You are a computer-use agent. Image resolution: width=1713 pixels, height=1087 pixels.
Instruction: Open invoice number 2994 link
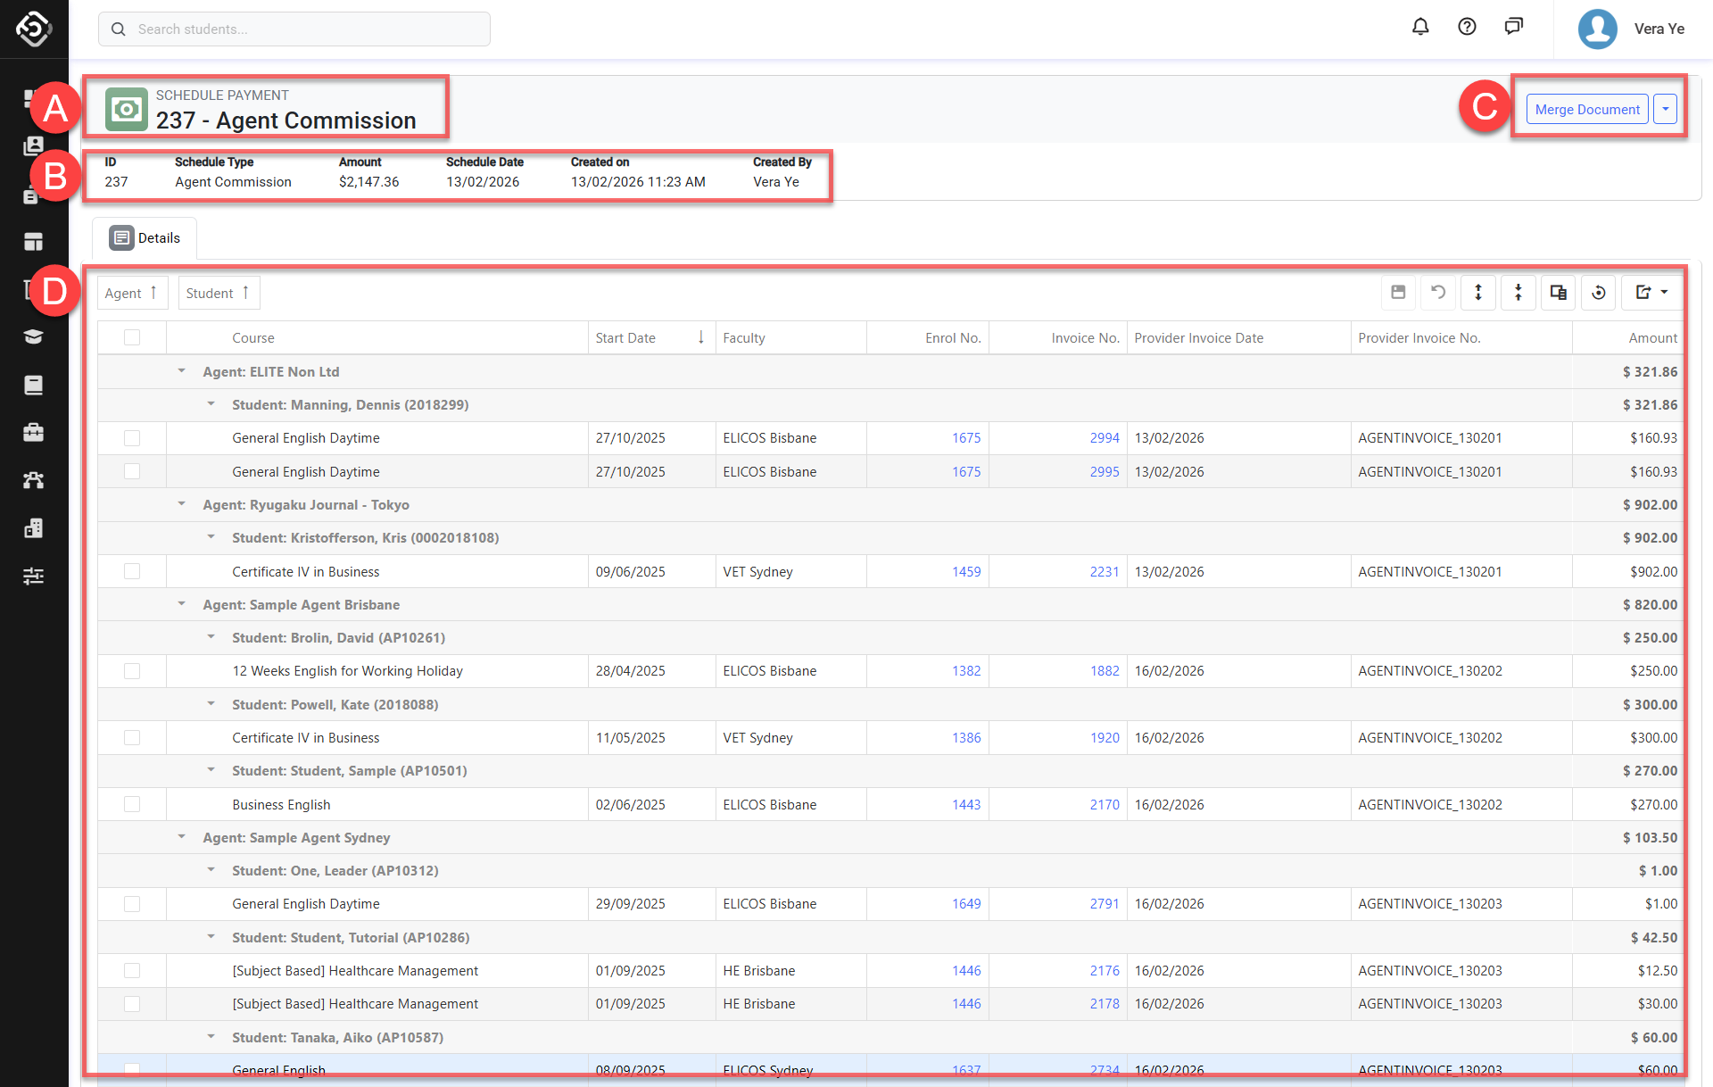tap(1104, 438)
